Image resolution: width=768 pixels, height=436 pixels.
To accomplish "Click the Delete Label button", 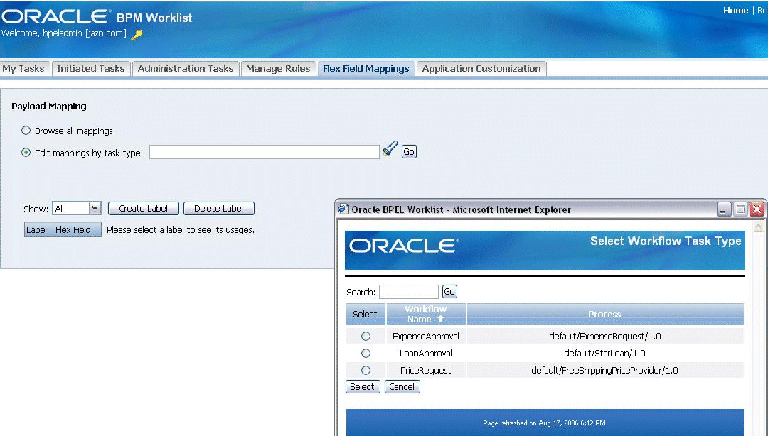I will pyautogui.click(x=218, y=209).
